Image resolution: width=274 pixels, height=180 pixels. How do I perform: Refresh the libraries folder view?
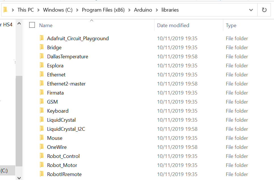pos(264,10)
